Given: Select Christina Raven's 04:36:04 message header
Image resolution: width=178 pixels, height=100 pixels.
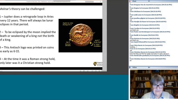Looking at the screenshot, I should tap(148, 59).
